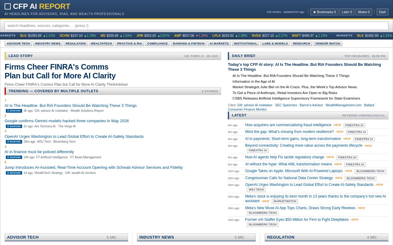This screenshot has width=393, height=245.
Task: Open the Later 0 reading list
Action: pos(347,12)
